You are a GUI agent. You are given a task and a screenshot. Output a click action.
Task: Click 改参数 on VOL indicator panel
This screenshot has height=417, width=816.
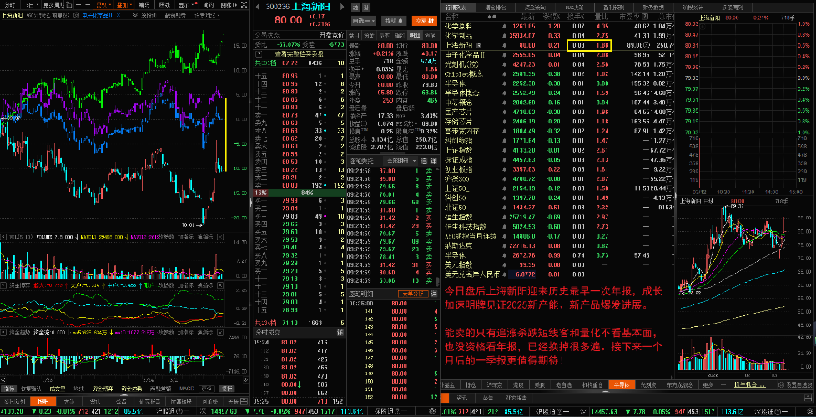[166, 237]
